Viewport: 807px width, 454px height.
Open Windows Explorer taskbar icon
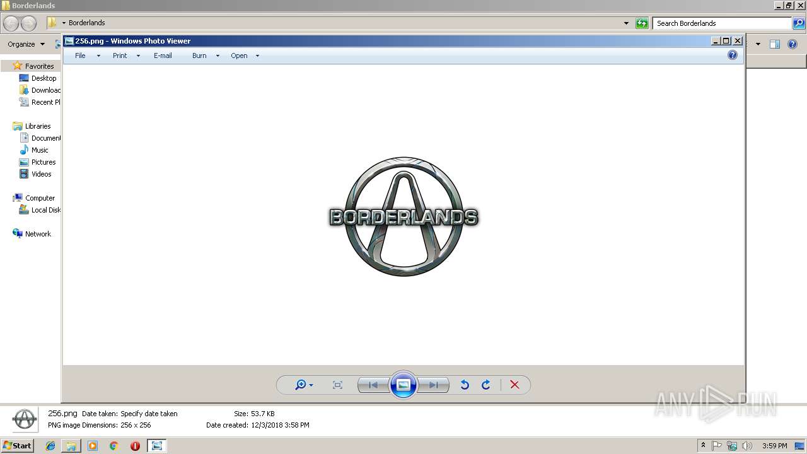click(71, 446)
